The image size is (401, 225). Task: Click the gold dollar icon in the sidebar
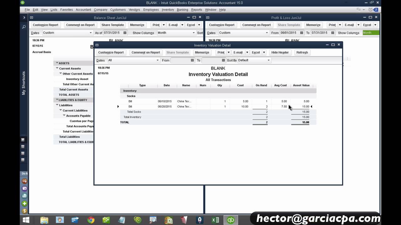(x=24, y=211)
